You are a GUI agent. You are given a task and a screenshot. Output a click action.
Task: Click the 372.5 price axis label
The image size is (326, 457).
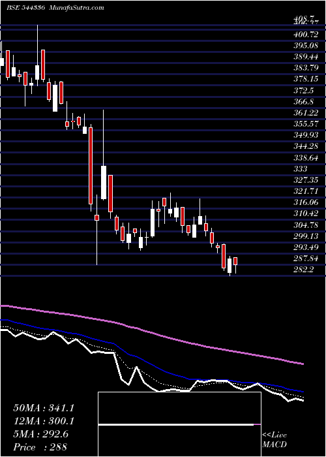303,91
